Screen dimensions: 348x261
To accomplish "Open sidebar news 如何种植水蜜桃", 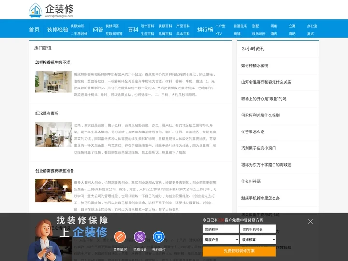I will (255, 65).
